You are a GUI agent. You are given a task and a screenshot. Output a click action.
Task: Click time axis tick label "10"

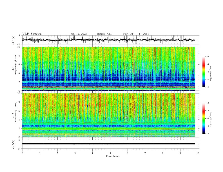pyautogui.click(x=198, y=153)
